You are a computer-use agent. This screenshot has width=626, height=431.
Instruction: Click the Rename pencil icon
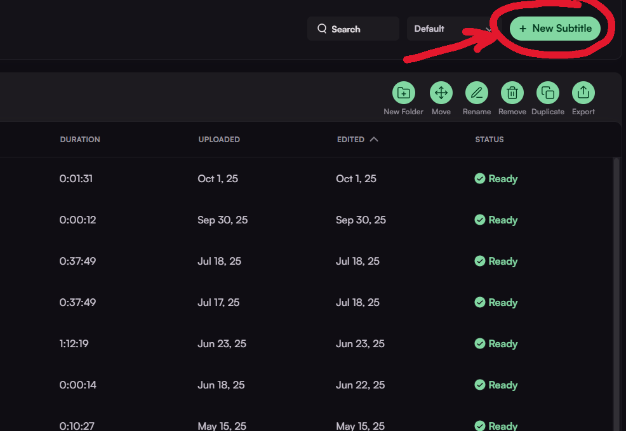click(476, 93)
